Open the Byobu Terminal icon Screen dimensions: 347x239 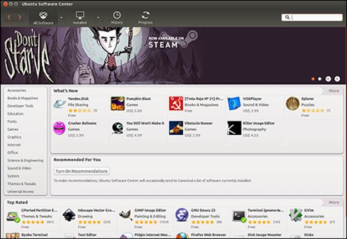pos(13,236)
